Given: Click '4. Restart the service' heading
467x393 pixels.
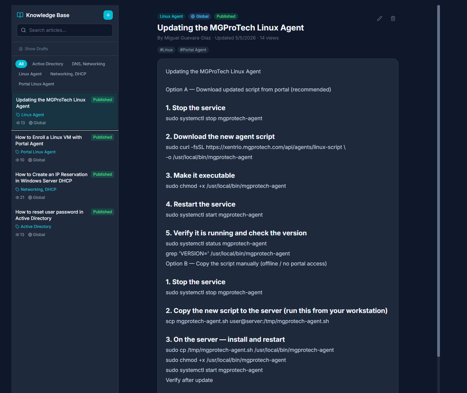Looking at the screenshot, I should 201,204.
